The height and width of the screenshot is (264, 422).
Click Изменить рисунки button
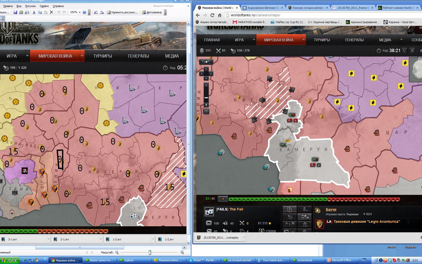pyautogui.click(x=122, y=12)
